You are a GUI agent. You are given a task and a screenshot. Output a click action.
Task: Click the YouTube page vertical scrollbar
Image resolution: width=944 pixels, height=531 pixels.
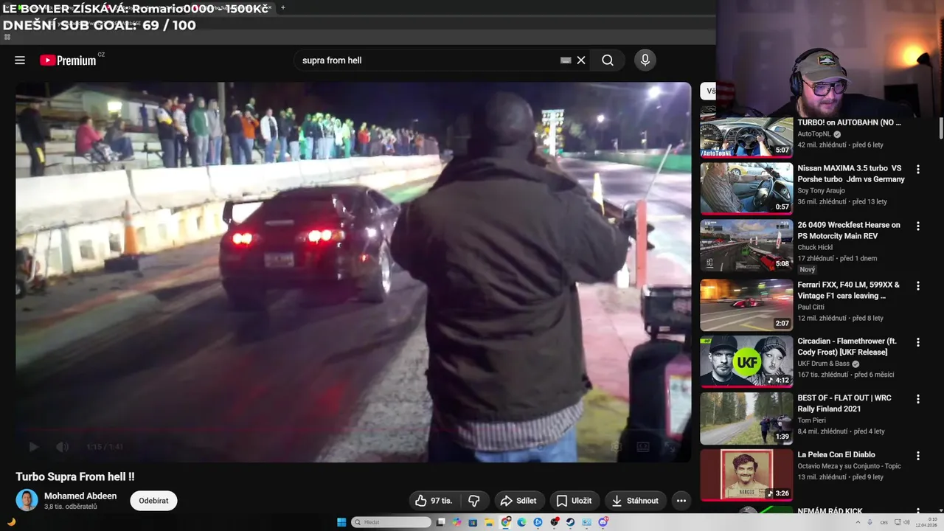pos(940,127)
